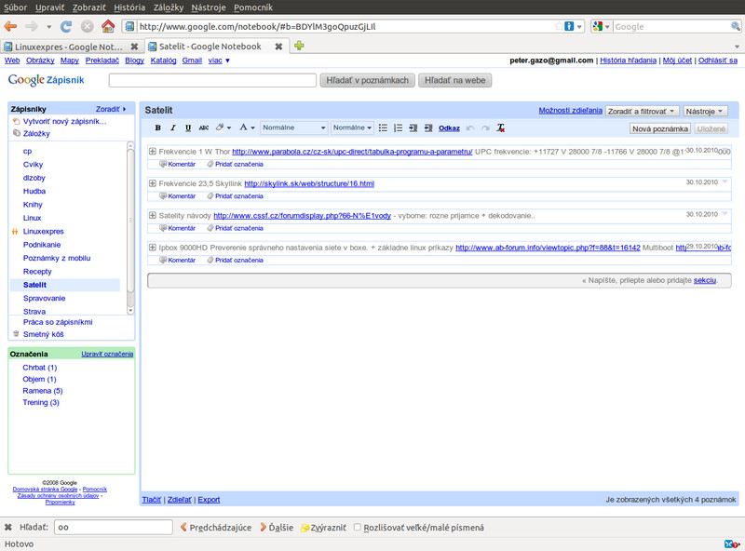
Task: Click the Nová poznámka button
Action: pyautogui.click(x=660, y=128)
